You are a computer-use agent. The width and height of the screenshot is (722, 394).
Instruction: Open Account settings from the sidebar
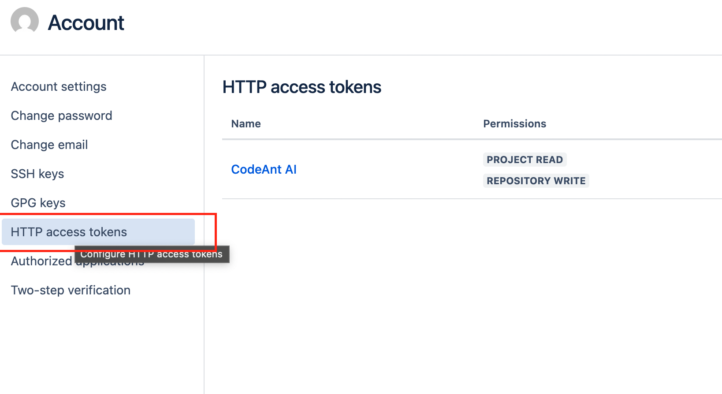tap(59, 86)
